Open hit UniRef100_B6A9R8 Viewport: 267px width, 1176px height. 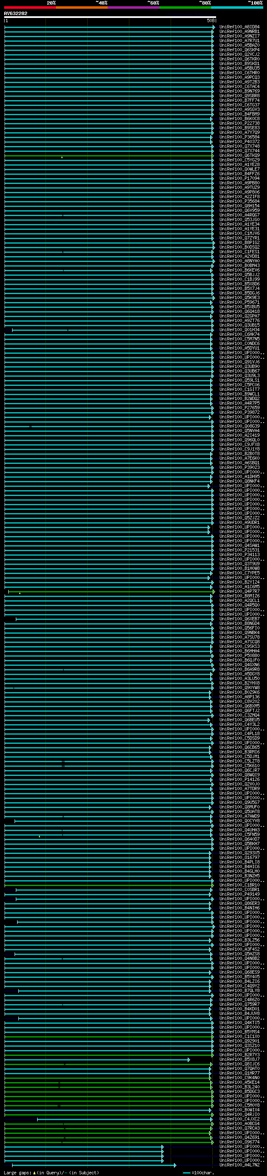[239, 670]
